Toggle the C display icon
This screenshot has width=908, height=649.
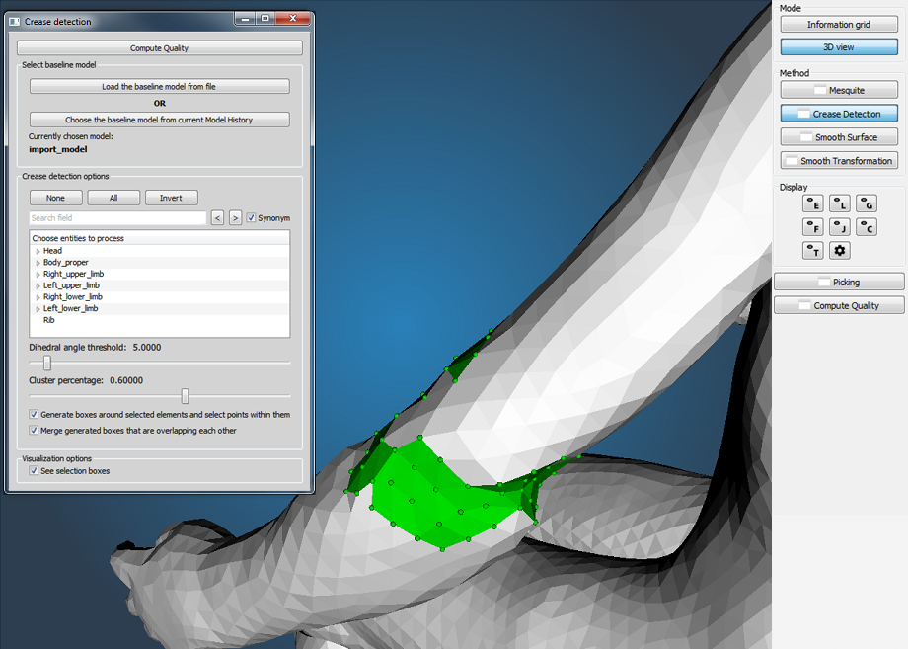867,227
